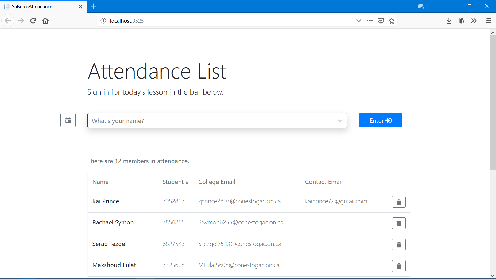Show more toolbar tools overflow
The width and height of the screenshot is (496, 279).
pos(474,21)
